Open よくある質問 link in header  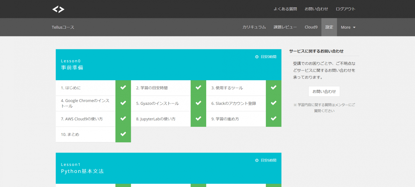285,9
